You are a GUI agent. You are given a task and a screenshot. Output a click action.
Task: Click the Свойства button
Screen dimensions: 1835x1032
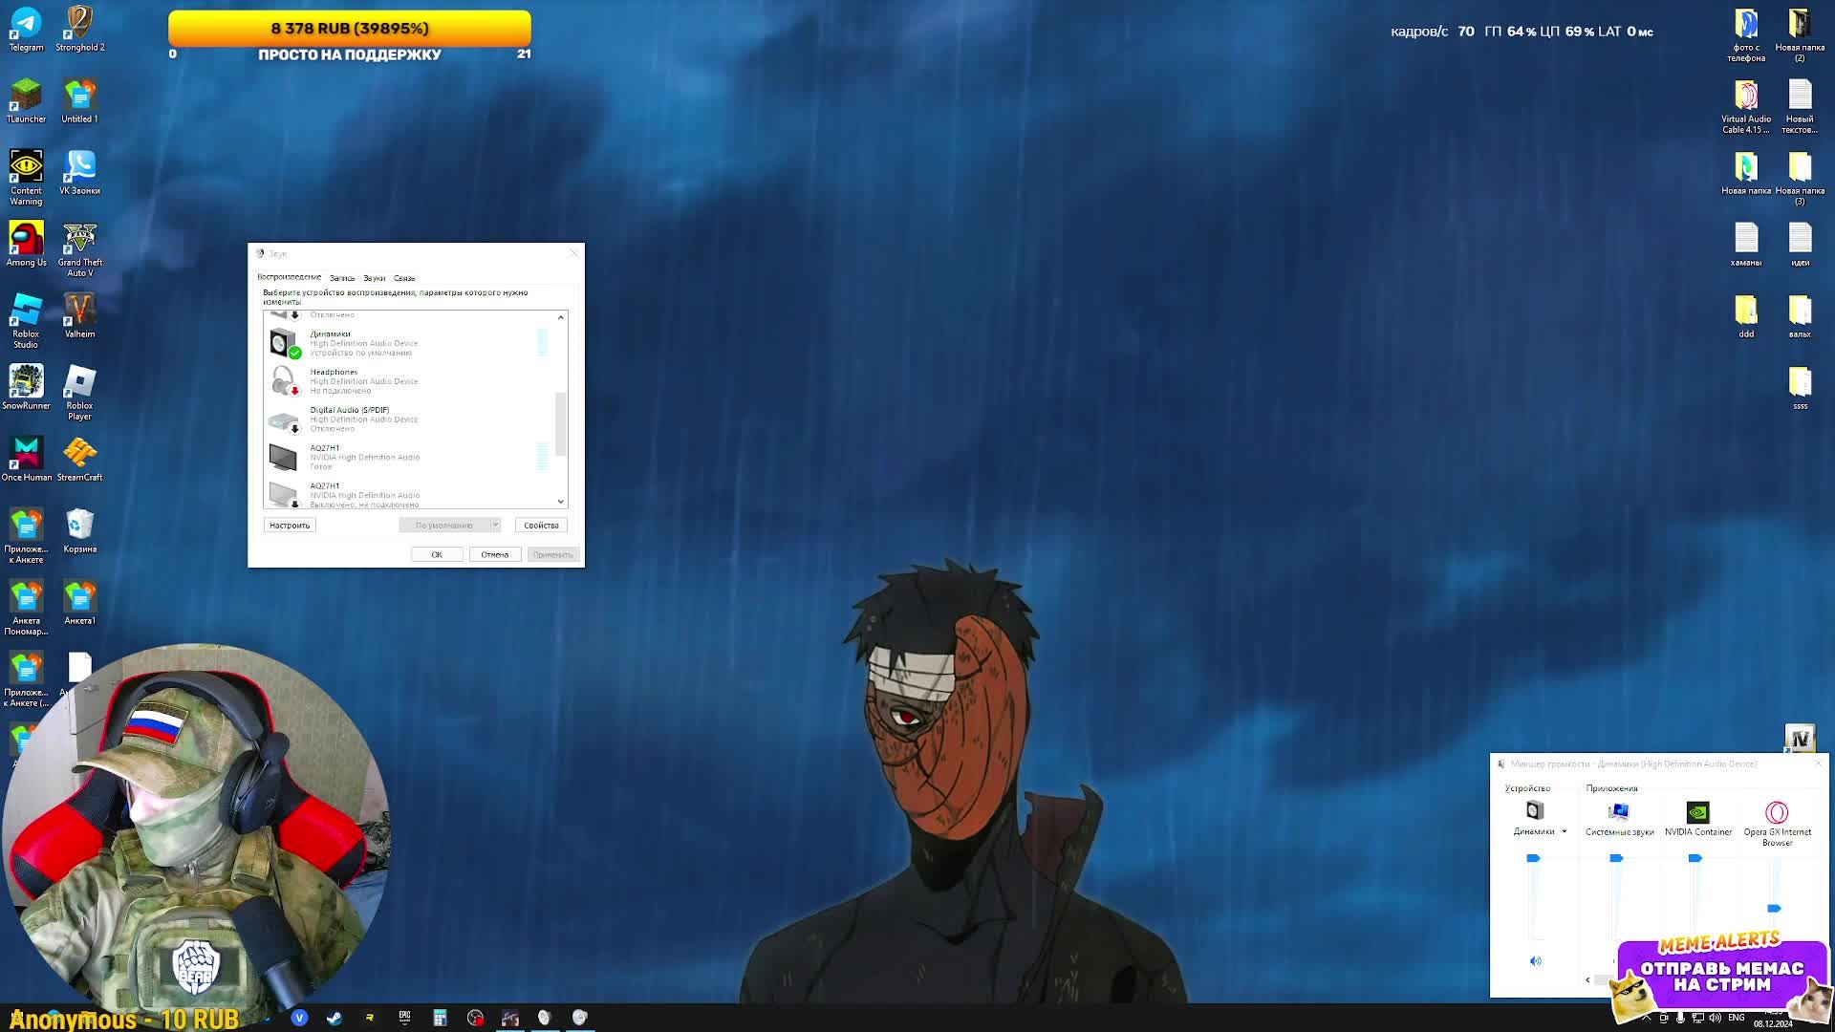tap(541, 526)
